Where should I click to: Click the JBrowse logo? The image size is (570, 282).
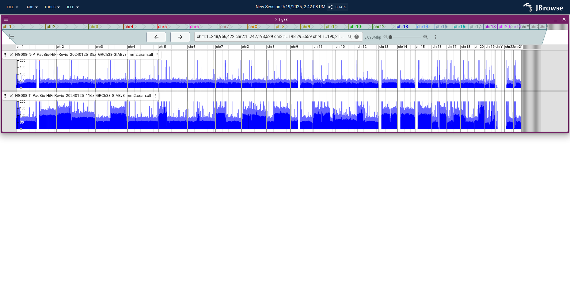point(543,7)
